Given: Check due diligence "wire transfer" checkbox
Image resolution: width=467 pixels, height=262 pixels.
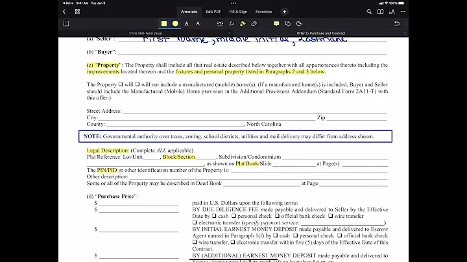Looking at the screenshot, I should click(331, 216).
